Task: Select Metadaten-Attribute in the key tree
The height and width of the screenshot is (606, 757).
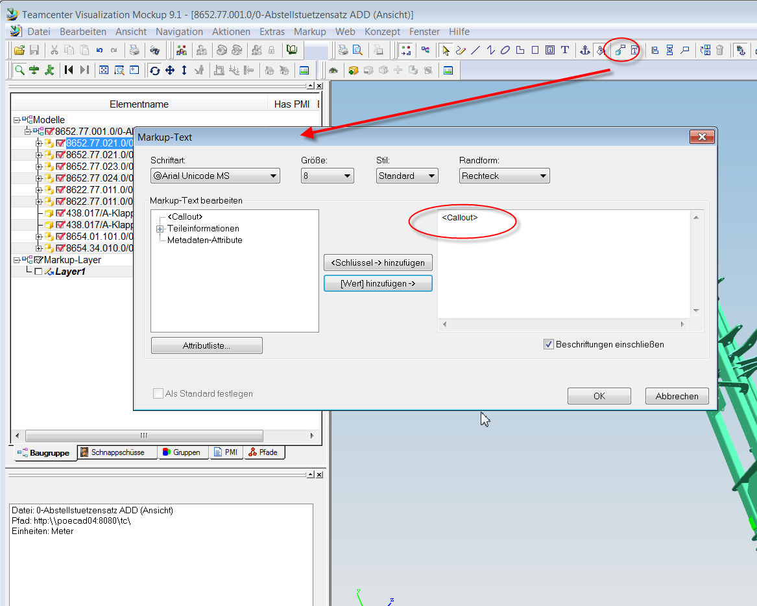Action: pyautogui.click(x=205, y=240)
